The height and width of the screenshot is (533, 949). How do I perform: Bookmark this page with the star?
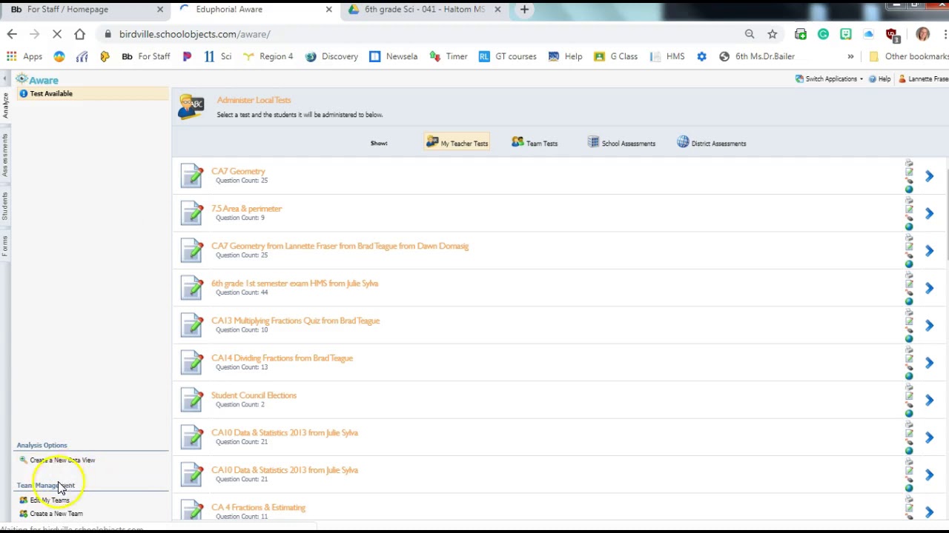773,34
